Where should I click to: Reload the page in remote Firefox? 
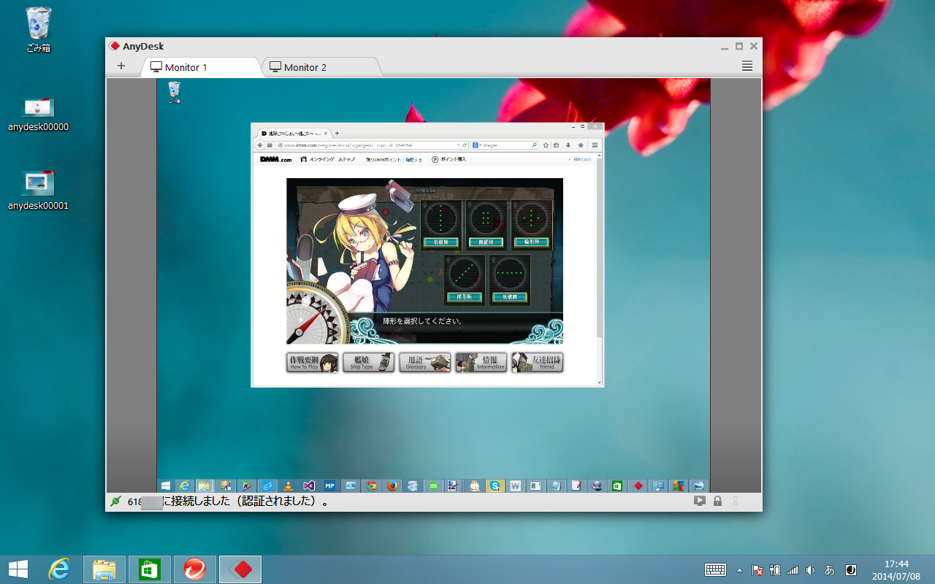pos(465,145)
